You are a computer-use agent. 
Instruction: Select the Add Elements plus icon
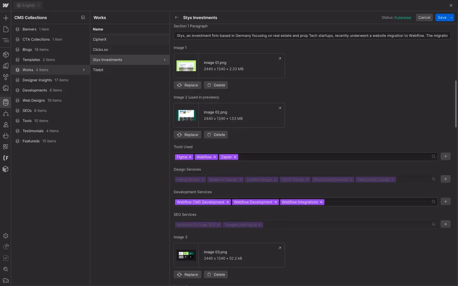tap(5, 18)
